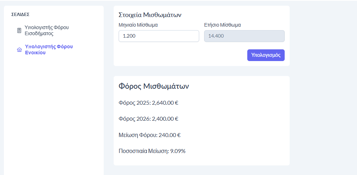Viewport: 357px width, 175px height.
Task: Click the Μηνιαίο Μίσθωμα label
Action: [x=138, y=25]
